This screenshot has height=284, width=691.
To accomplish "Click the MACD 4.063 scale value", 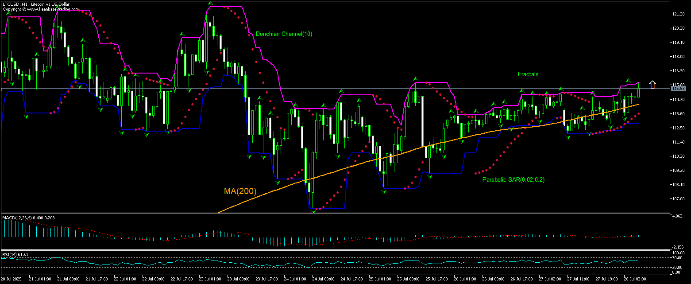I will pyautogui.click(x=677, y=217).
